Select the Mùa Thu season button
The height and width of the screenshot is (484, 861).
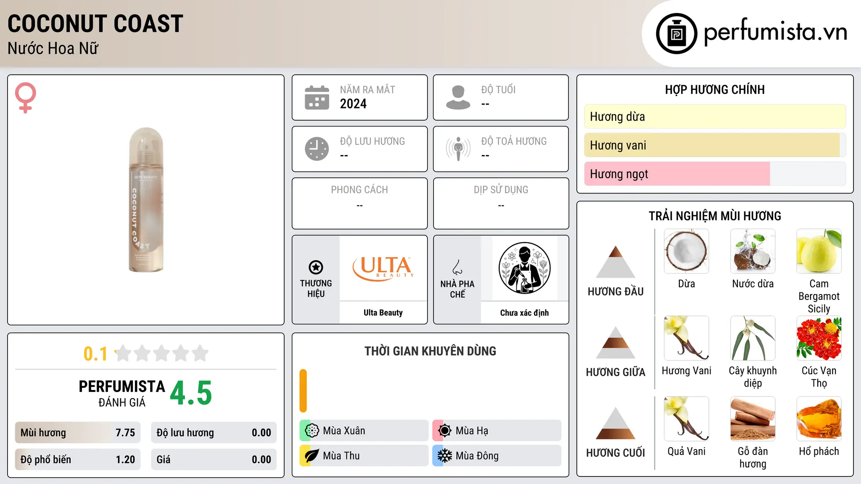click(x=364, y=456)
